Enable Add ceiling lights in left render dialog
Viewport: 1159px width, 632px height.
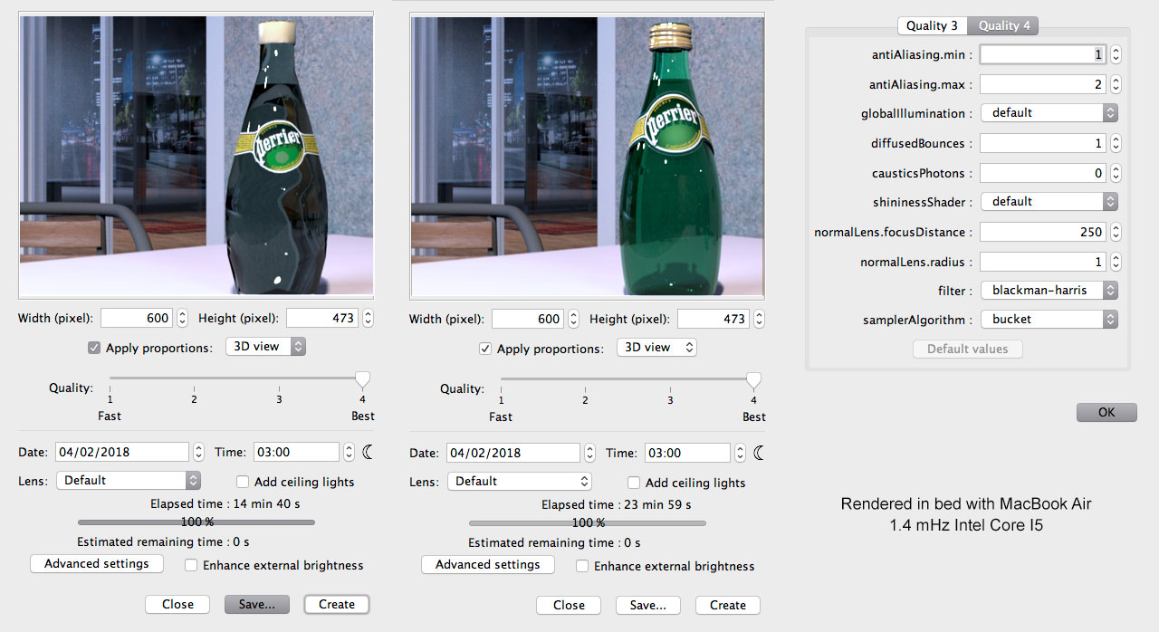[x=243, y=482]
